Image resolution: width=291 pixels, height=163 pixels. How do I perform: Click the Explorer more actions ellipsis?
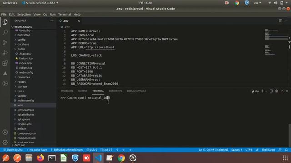click(51, 21)
